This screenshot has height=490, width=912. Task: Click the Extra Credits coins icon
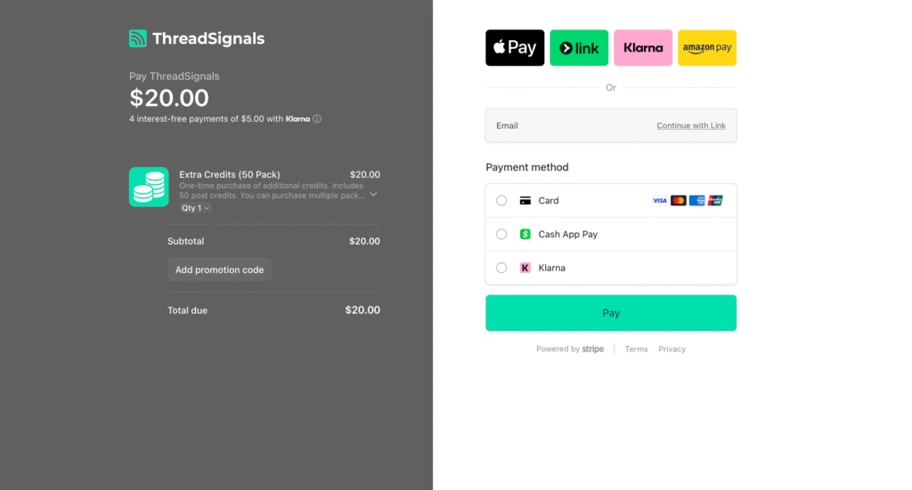[x=149, y=187]
